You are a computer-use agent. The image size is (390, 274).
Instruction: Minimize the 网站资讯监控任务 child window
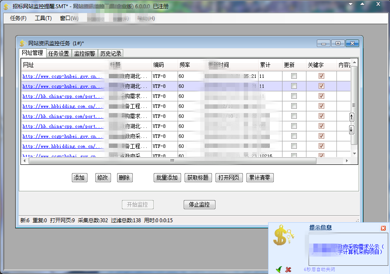click(323, 43)
